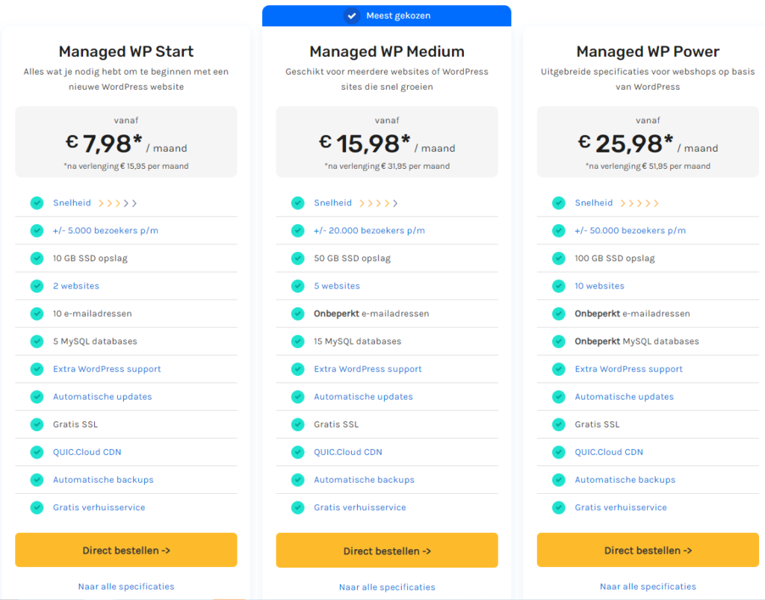Click checkmark next to 15 MySQL databases
The width and height of the screenshot is (765, 600).
pyautogui.click(x=297, y=341)
